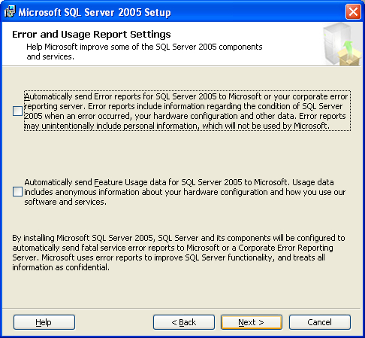Click the 'By installing Microsoft SQL Server' paragraph
365x338 pixels.
pos(179,253)
